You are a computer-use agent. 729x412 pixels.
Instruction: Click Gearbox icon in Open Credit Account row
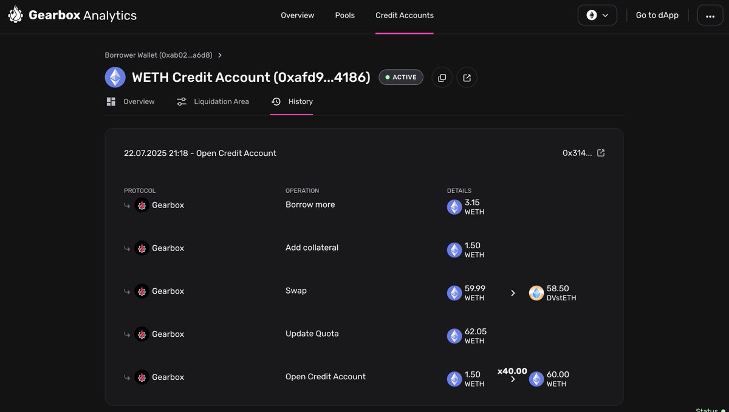[142, 377]
